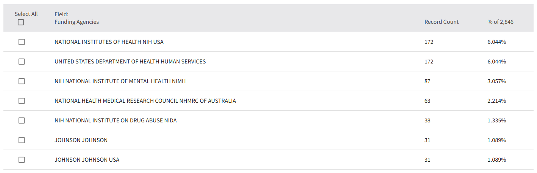Click United States Department of Health Human Services

130,62
